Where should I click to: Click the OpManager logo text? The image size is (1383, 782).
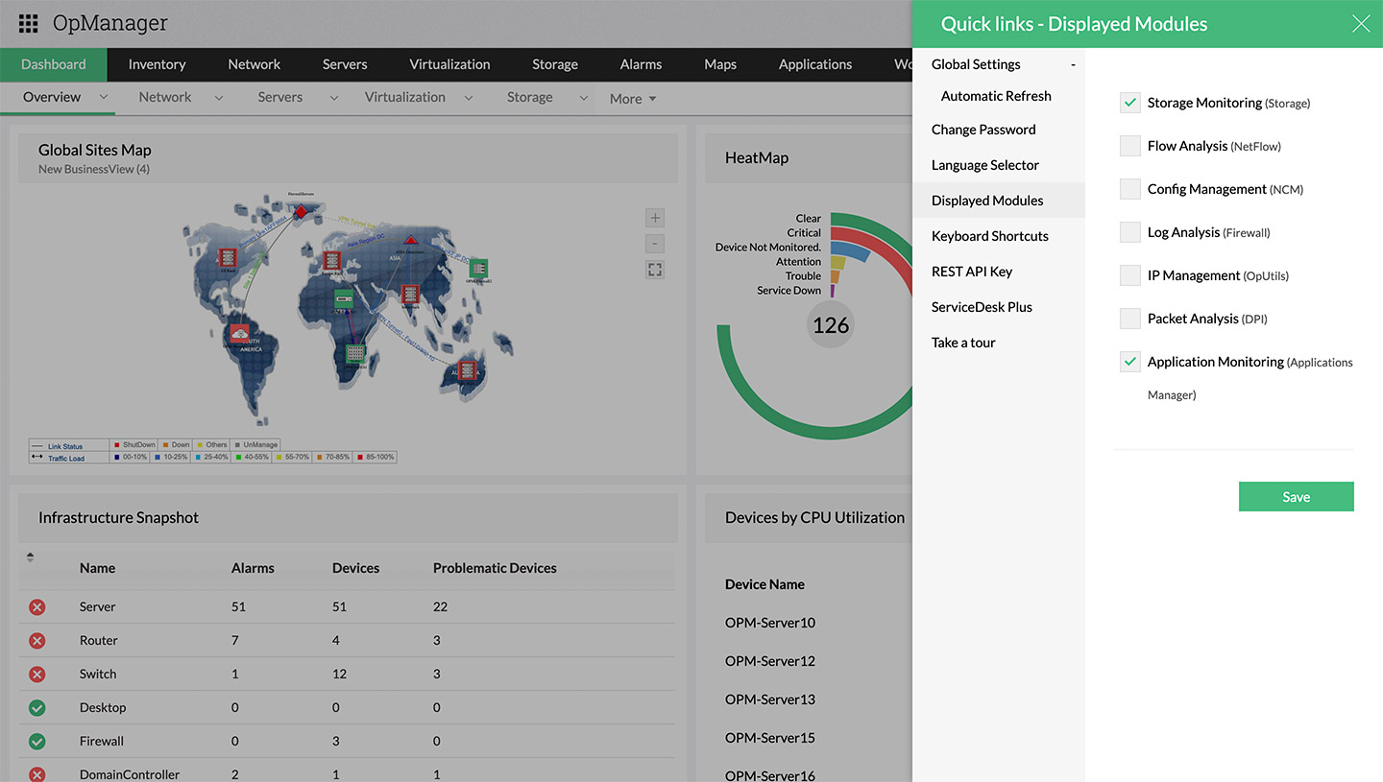pos(110,23)
